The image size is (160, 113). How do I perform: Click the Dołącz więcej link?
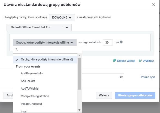[x=126, y=61]
